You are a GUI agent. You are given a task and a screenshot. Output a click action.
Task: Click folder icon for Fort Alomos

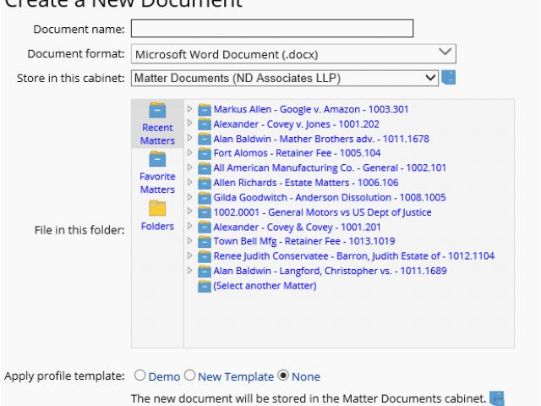coord(205,153)
